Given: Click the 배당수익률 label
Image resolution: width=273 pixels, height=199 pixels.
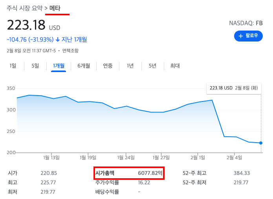Looking at the screenshot, I should coord(107,192).
